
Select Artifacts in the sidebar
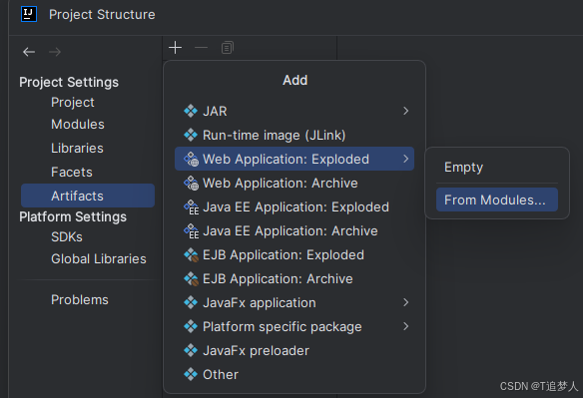[x=88, y=196]
